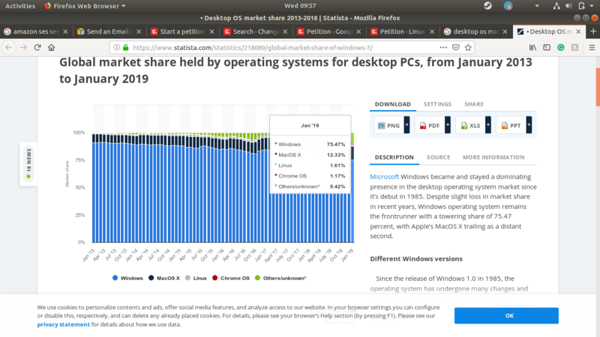Viewport: 600px width, 337px height.
Task: Switch to the SETTINGS tab
Action: 437,104
